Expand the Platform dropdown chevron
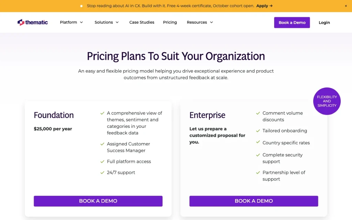Viewport: 352px width, 220px height. 81,22
